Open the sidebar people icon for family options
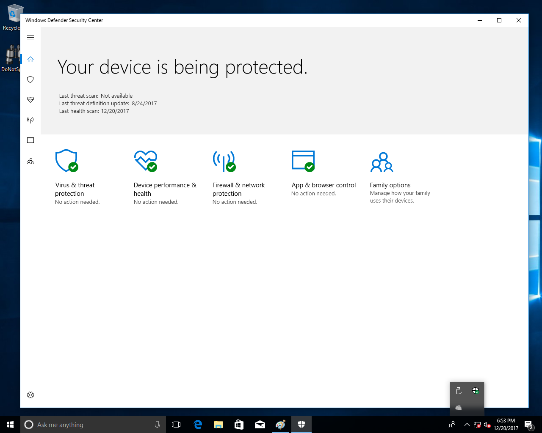The height and width of the screenshot is (433, 542). click(30, 162)
